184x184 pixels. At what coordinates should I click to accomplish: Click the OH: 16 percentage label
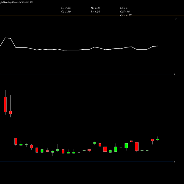click(125, 12)
